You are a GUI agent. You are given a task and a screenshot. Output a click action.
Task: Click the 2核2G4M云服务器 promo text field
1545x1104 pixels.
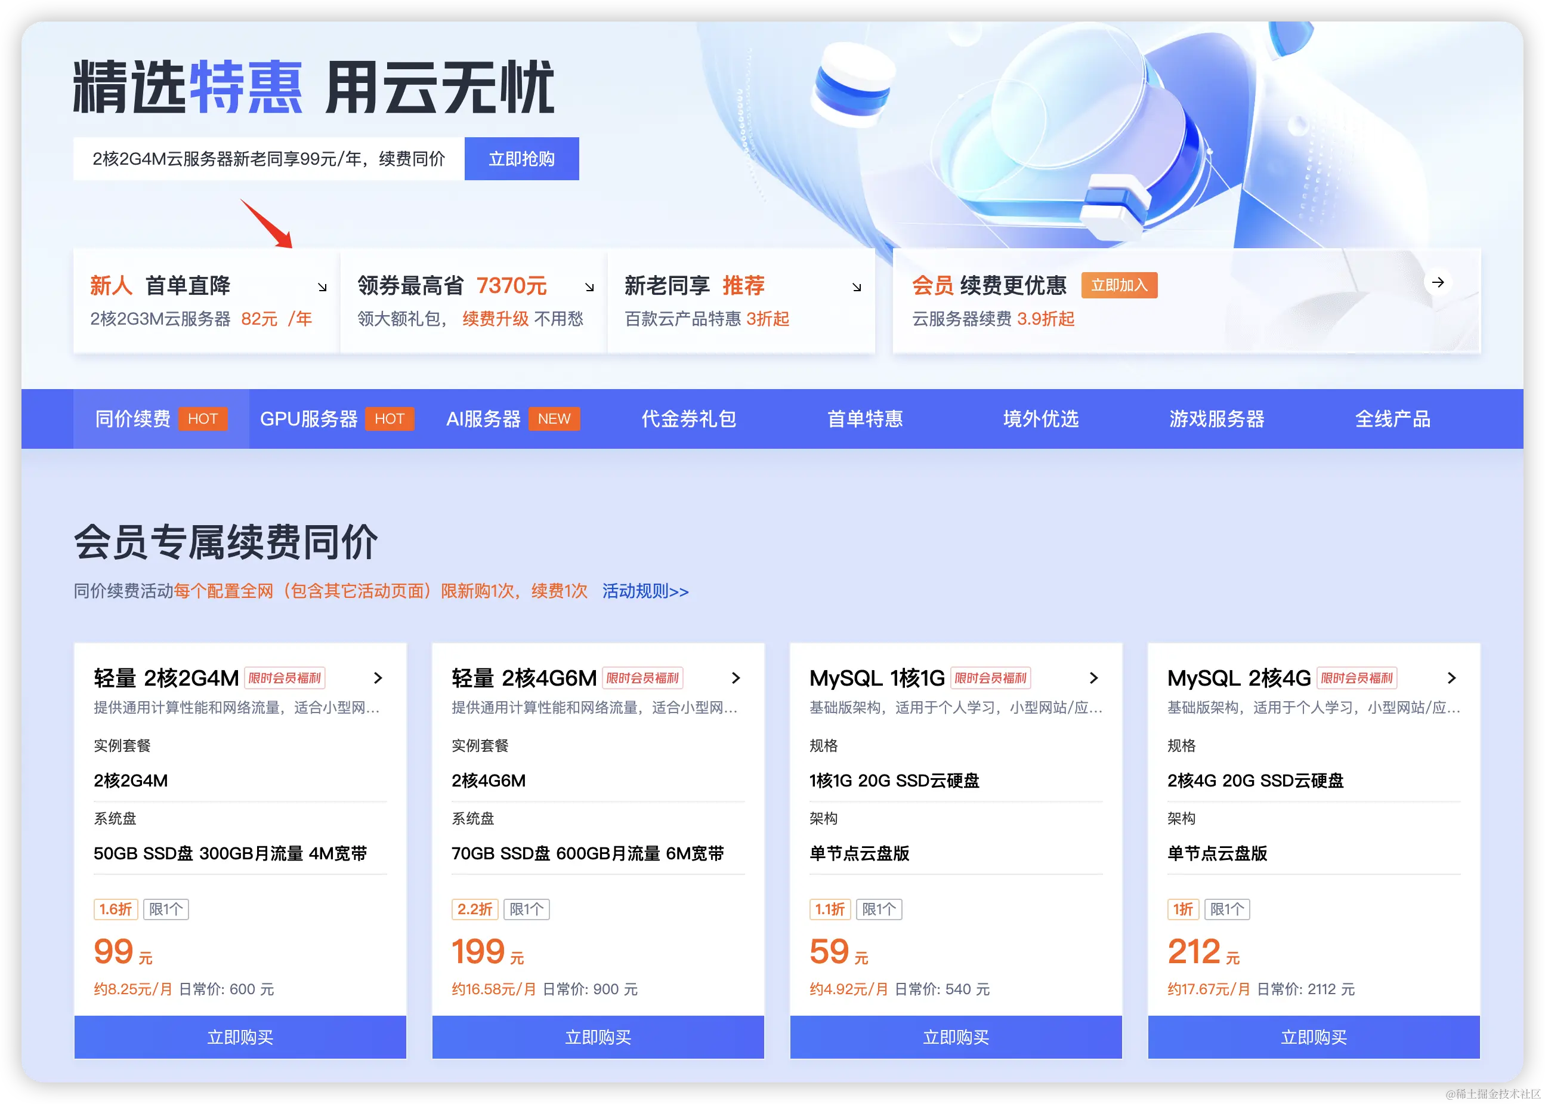pyautogui.click(x=268, y=159)
